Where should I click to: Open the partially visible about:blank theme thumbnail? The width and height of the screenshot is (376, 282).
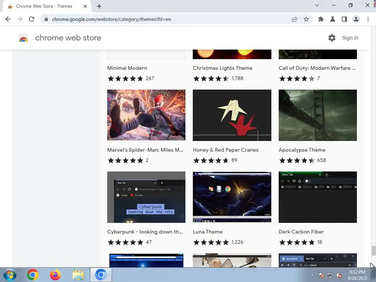click(318, 260)
